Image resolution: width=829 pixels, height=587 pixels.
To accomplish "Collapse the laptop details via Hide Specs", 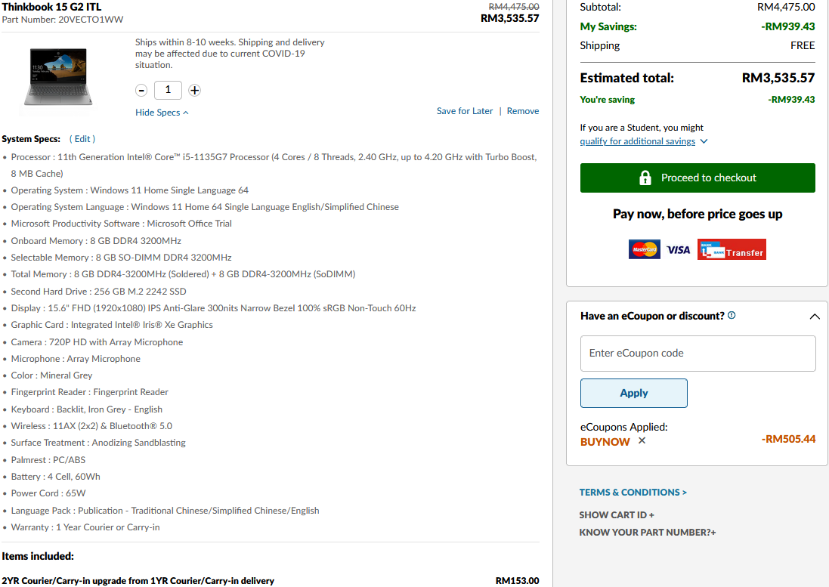I will [162, 113].
